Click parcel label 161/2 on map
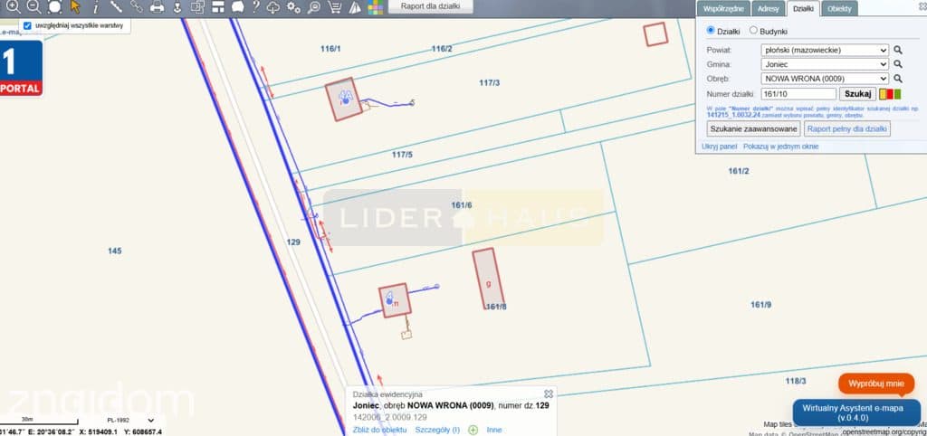This screenshot has height=436, width=927. (739, 171)
